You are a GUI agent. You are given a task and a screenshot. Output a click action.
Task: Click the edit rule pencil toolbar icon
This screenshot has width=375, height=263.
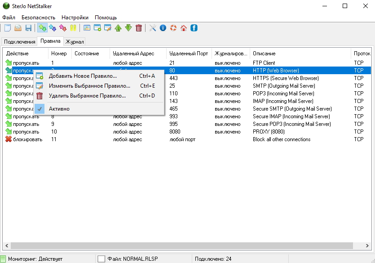coord(108,28)
